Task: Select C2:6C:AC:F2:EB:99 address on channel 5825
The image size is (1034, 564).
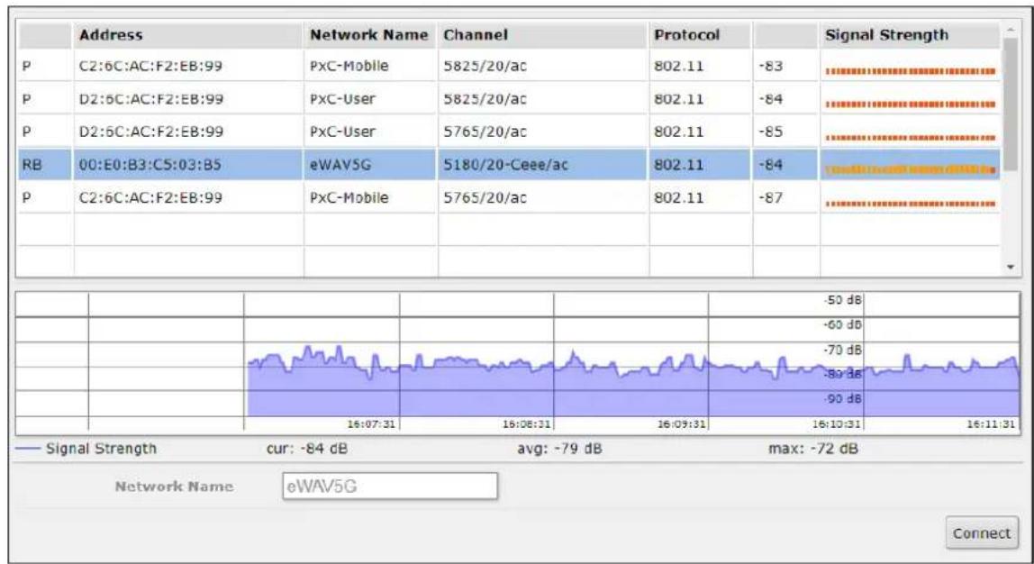Action: [150, 66]
